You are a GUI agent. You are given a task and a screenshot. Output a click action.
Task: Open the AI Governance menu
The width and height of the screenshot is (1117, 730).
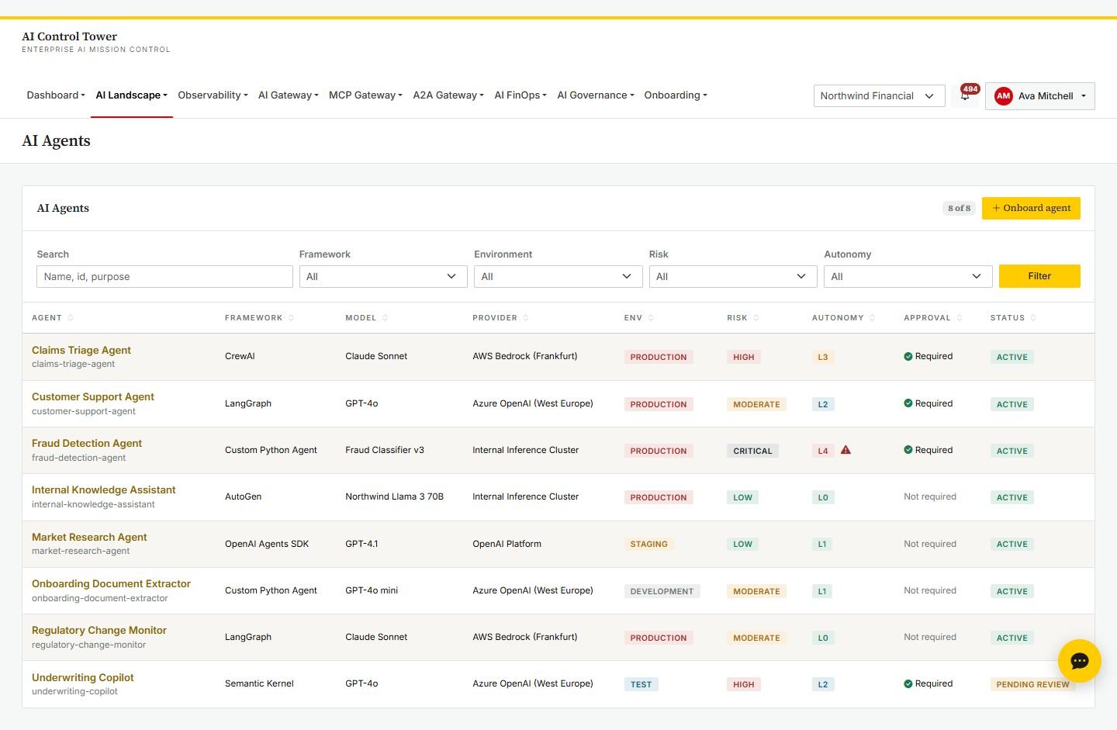point(596,95)
